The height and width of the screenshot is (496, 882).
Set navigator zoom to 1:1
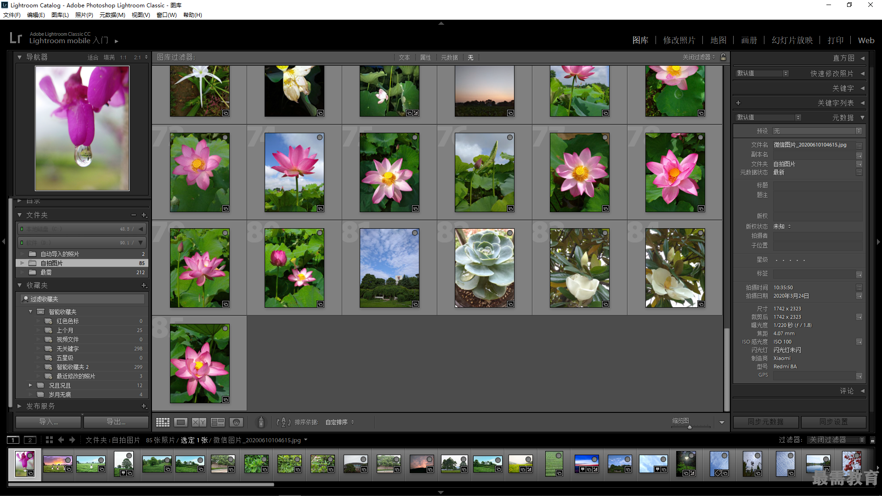click(x=123, y=57)
